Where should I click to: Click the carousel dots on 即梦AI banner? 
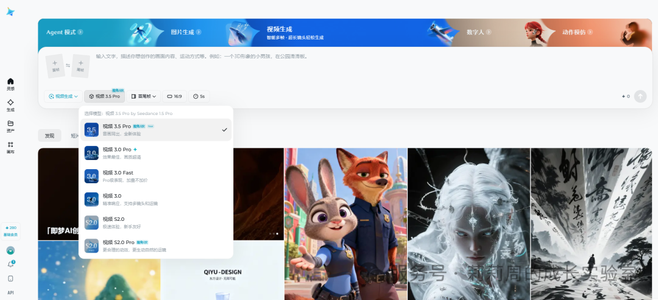point(273,234)
